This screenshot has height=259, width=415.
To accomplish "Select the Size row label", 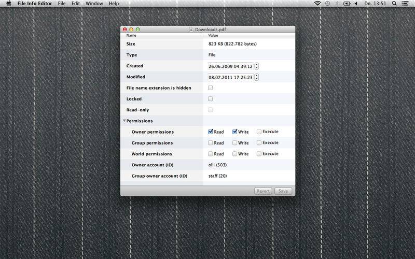I will (131, 44).
